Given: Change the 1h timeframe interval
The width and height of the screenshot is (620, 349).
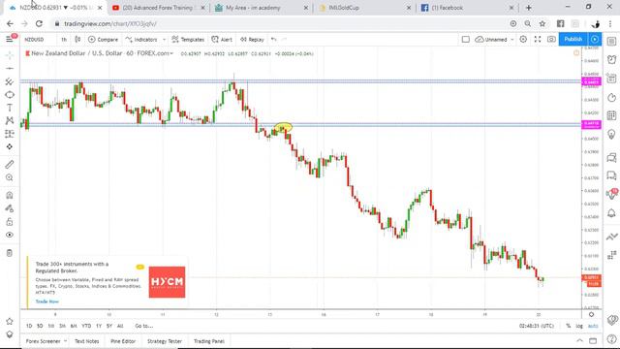Looking at the screenshot, I should pyautogui.click(x=64, y=40).
